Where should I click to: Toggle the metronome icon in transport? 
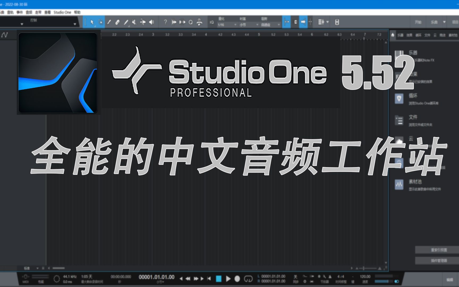pos(330,277)
